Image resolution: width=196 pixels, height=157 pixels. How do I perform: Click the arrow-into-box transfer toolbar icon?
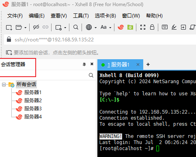click(183, 27)
